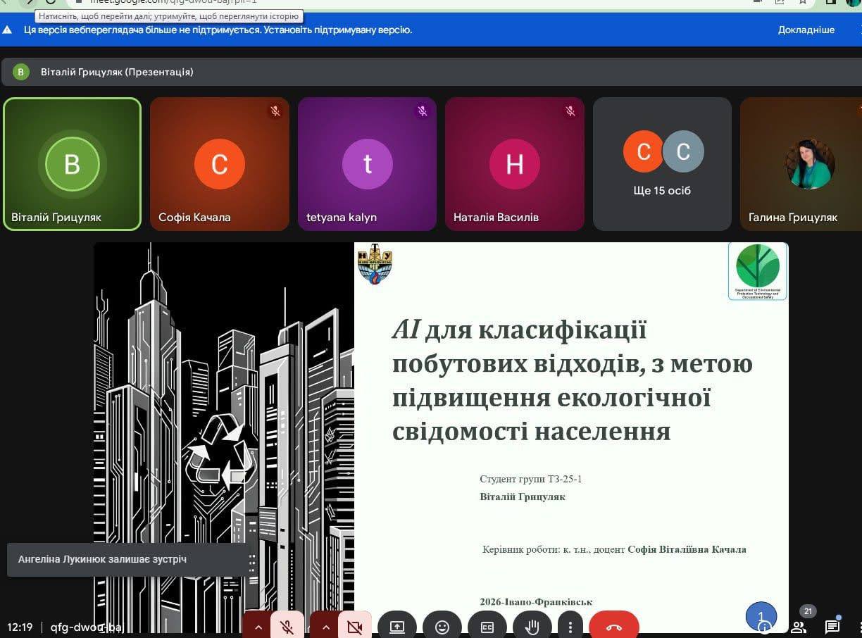
Task: Click muted mic icon on Софія Качала tile
Action: point(275,111)
